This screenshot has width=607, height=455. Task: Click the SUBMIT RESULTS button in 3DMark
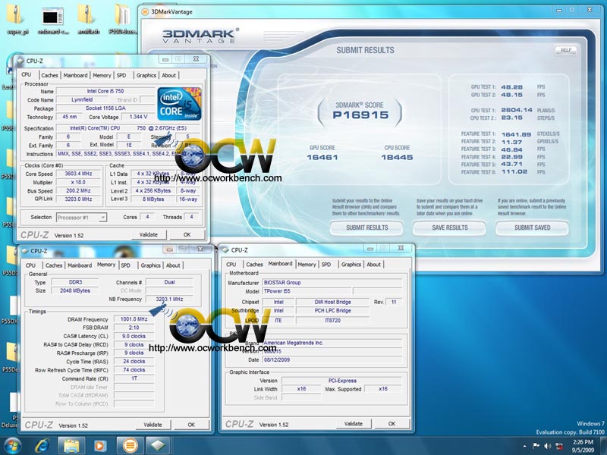coord(366,227)
